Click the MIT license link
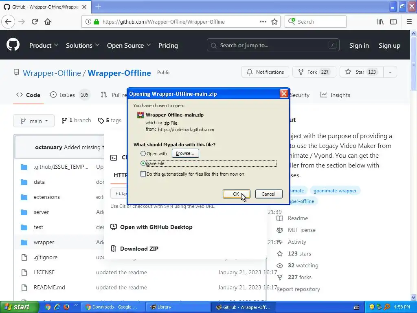 (x=302, y=230)
